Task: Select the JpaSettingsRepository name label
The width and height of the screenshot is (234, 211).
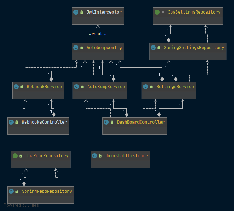Action: coord(194,12)
